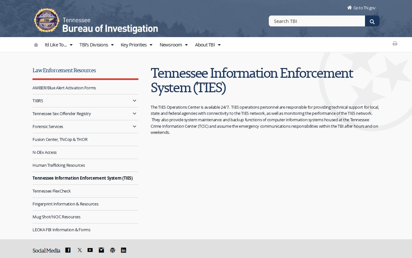412x258 pixels.
Task: Open the Key Priorities menu
Action: click(136, 45)
